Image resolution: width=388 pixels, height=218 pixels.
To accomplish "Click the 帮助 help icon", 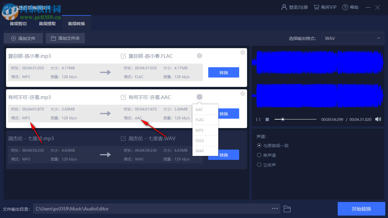I will click(350, 7).
